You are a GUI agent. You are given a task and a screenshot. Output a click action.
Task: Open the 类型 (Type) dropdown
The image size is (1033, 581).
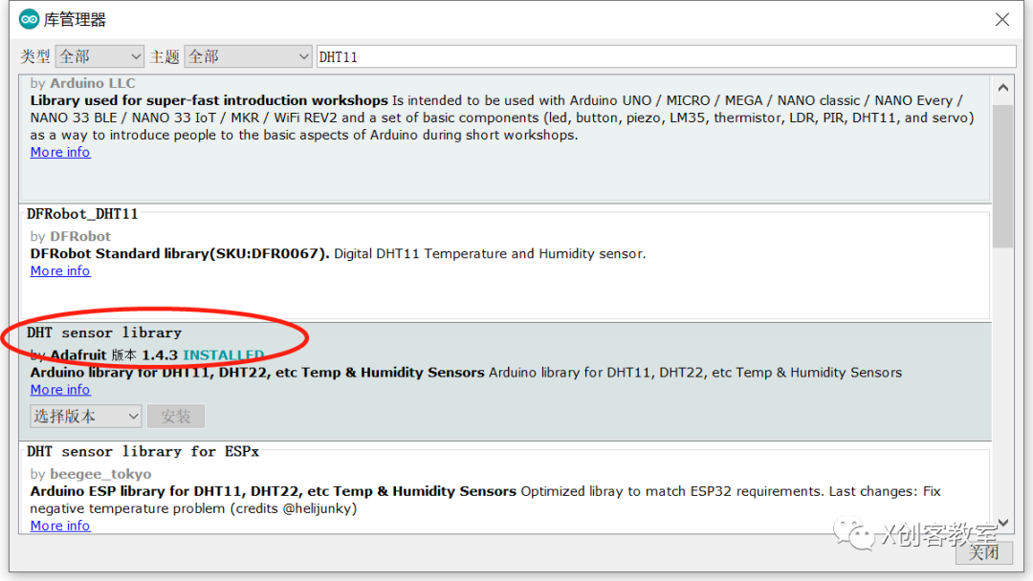coord(99,56)
